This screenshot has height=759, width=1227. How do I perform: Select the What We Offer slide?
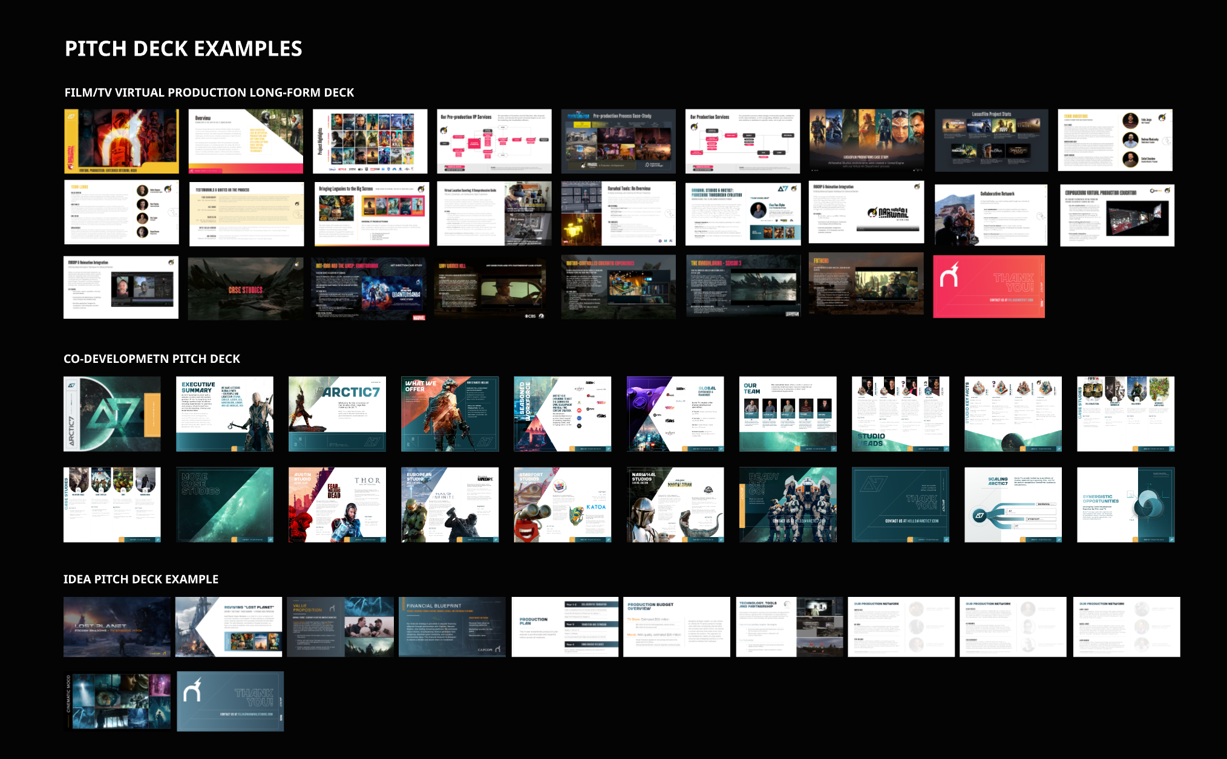point(450,414)
